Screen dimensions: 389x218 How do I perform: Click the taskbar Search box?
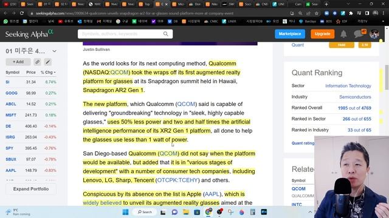(145, 212)
